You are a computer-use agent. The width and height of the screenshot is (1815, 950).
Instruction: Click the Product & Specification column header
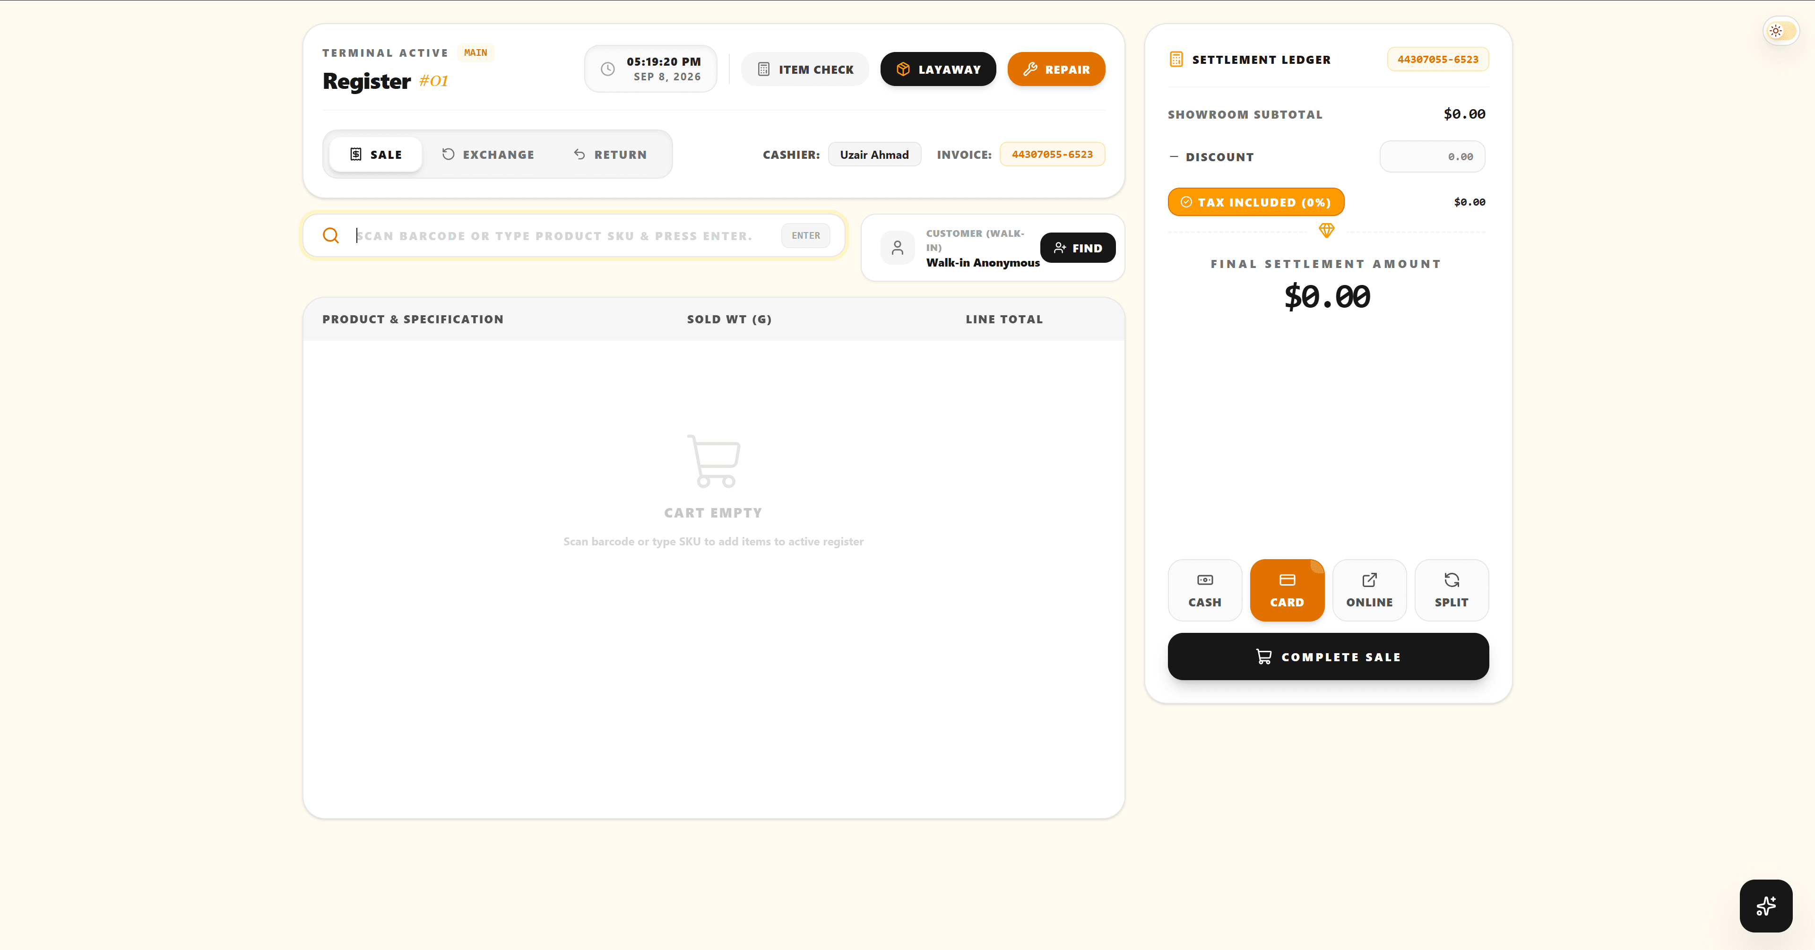tap(413, 319)
